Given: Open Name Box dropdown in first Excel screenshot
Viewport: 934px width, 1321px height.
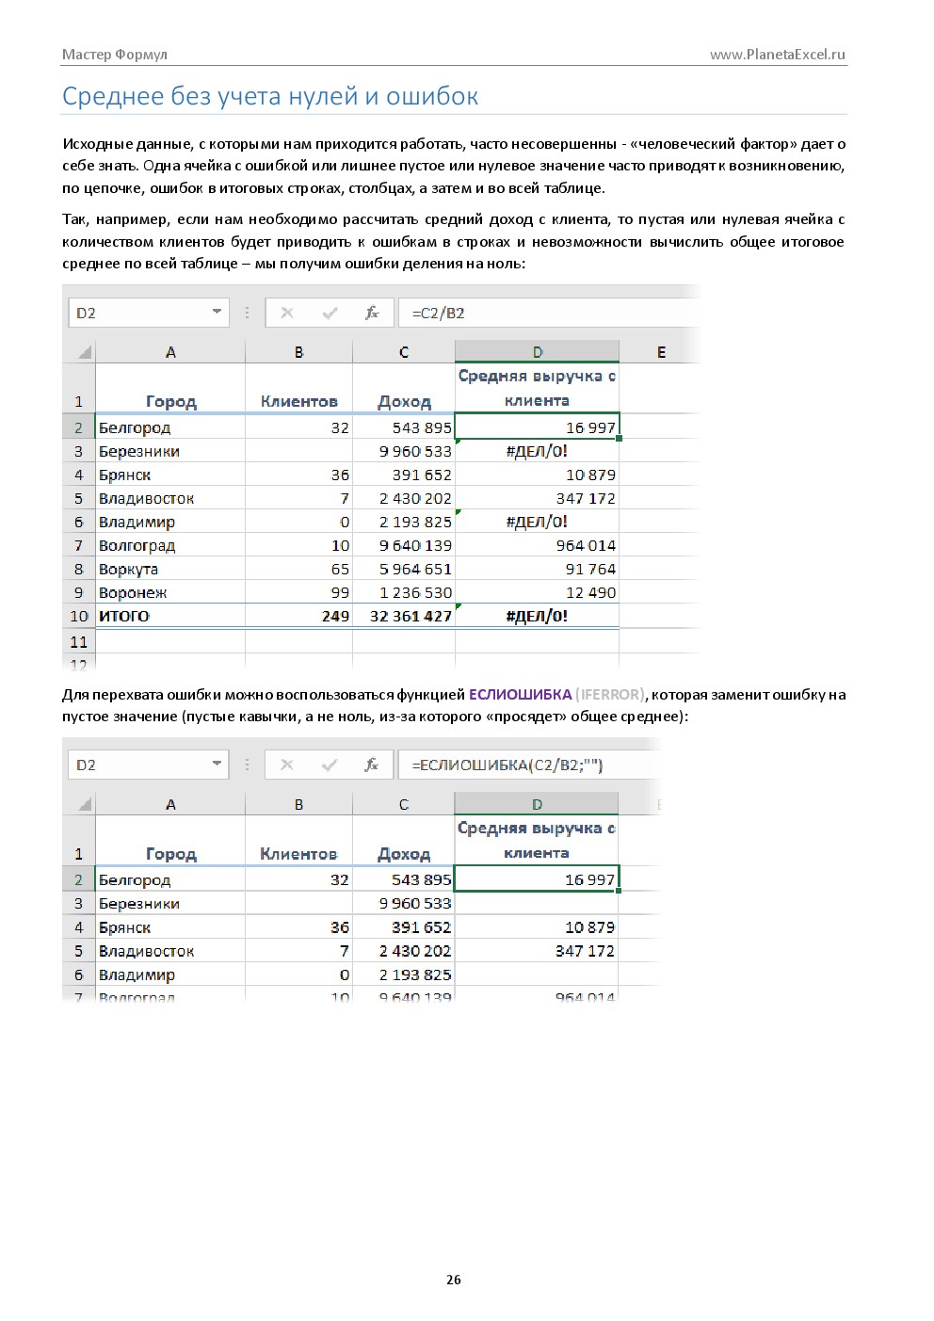Looking at the screenshot, I should coord(217,312).
